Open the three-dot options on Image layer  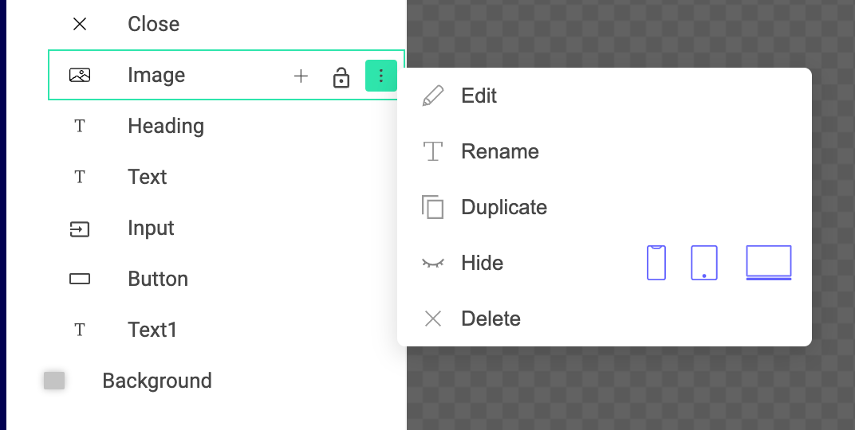click(381, 76)
